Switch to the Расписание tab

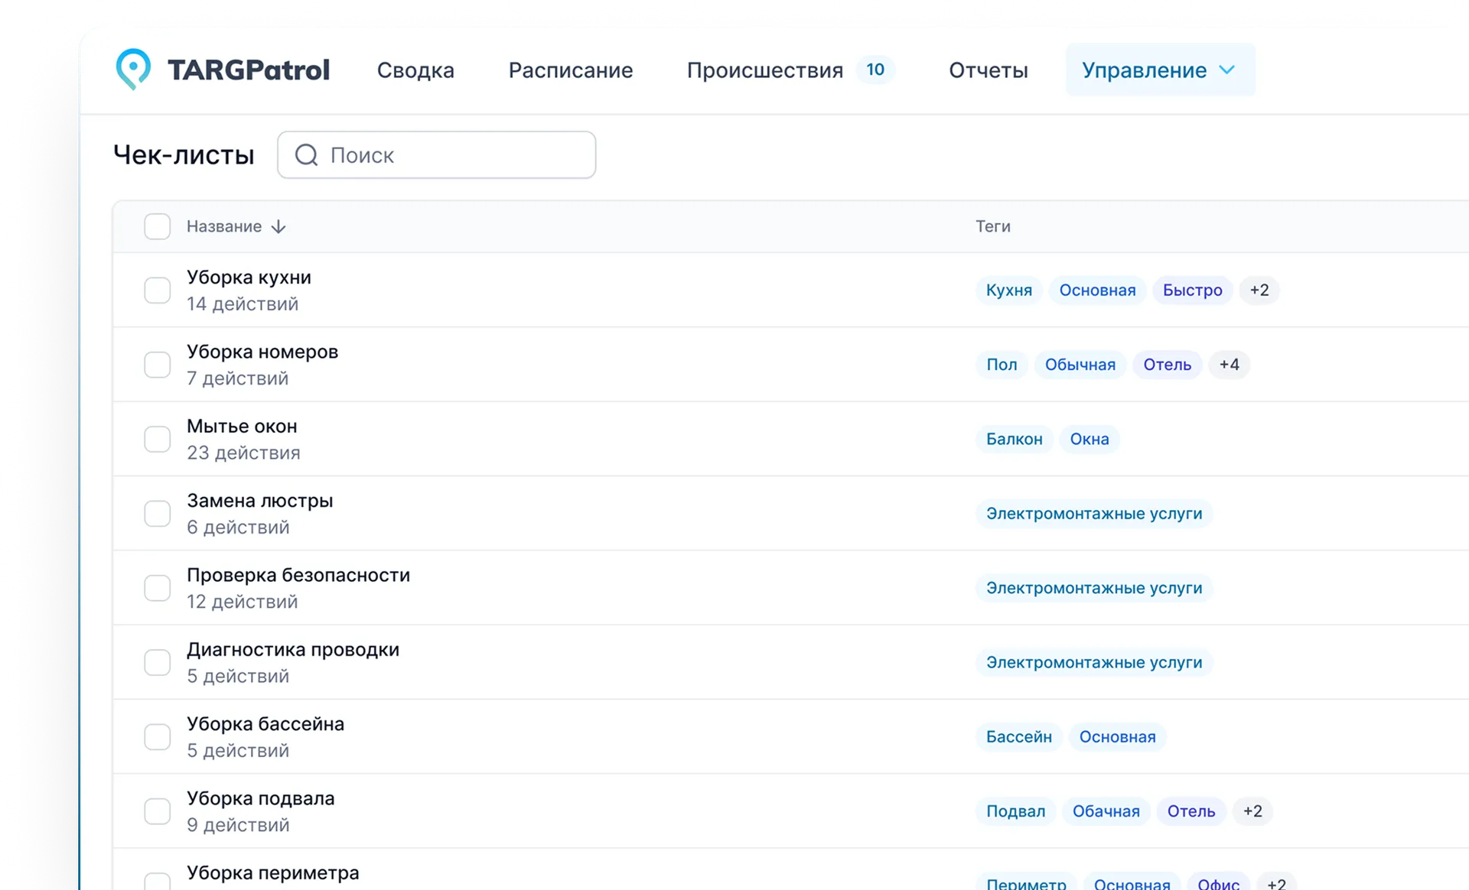(x=571, y=70)
